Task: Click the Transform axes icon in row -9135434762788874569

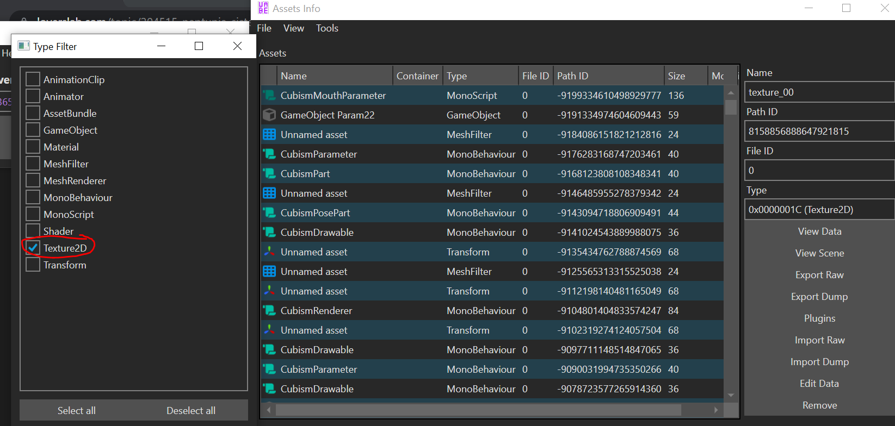Action: pos(269,252)
